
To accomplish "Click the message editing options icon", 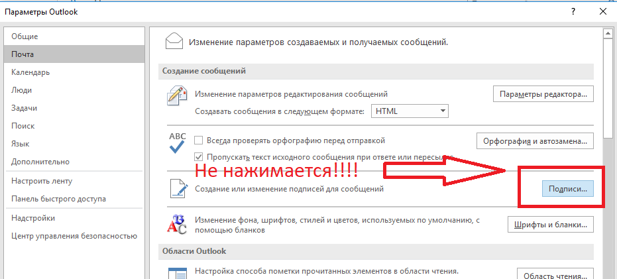I will click(176, 97).
